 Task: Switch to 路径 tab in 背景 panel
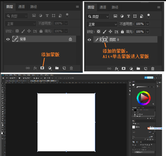pos(34,7)
